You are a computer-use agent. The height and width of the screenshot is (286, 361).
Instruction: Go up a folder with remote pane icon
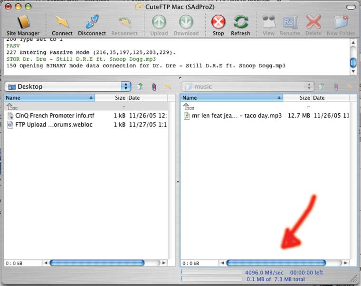click(x=322, y=87)
